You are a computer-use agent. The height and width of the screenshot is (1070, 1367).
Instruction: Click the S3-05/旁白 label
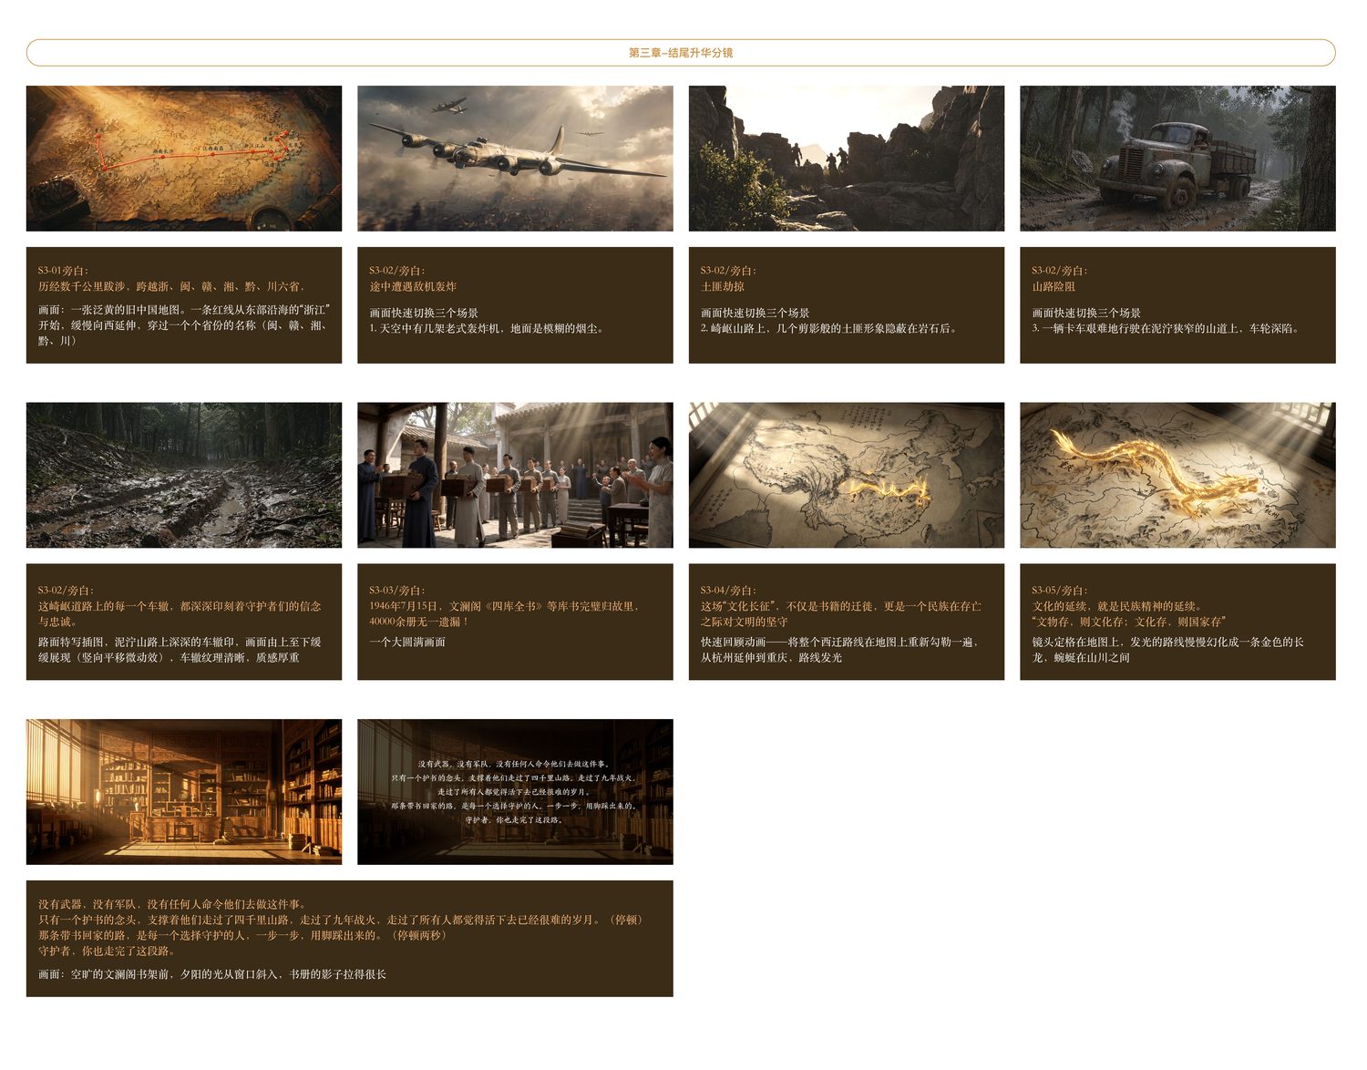tap(1059, 591)
